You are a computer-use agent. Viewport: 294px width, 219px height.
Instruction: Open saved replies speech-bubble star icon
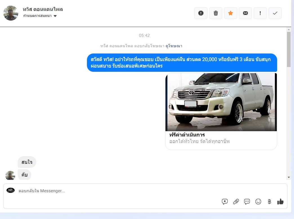tap(225, 202)
